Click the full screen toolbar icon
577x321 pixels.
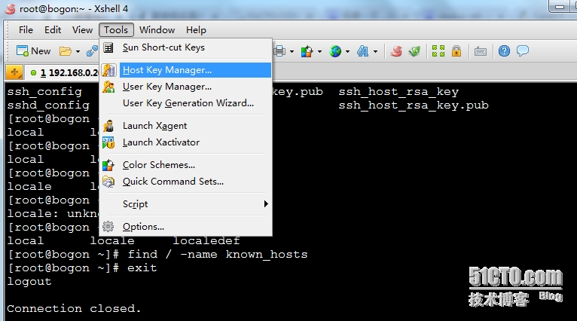pos(438,51)
